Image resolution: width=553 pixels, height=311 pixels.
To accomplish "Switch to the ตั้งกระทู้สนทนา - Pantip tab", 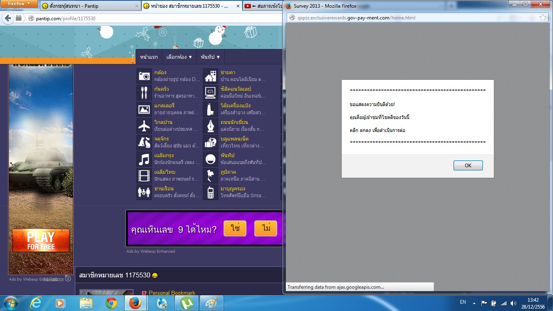I will [x=90, y=6].
